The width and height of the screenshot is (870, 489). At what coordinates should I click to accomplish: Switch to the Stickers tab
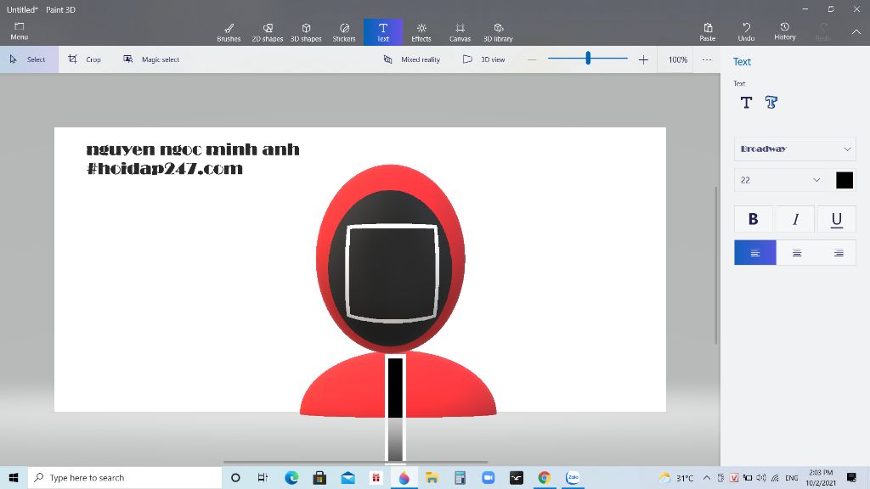point(344,32)
